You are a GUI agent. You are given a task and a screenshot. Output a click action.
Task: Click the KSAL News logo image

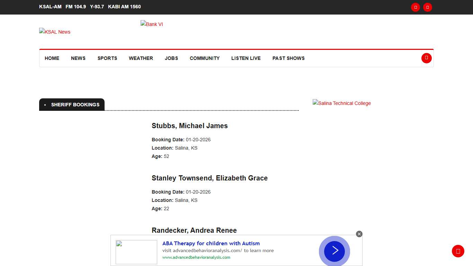coord(55,32)
